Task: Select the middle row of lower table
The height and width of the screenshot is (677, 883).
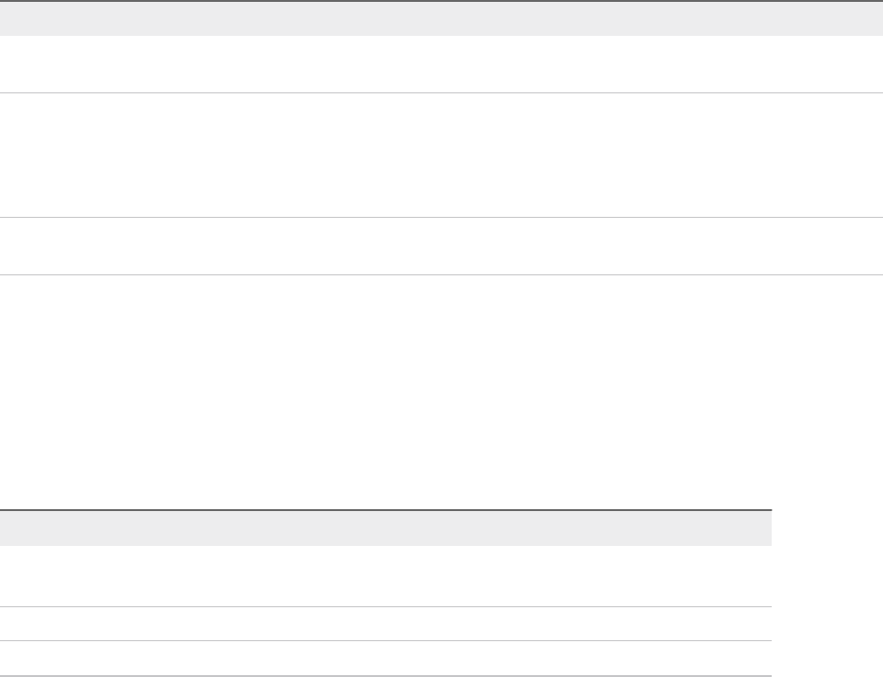Action: coord(386,623)
